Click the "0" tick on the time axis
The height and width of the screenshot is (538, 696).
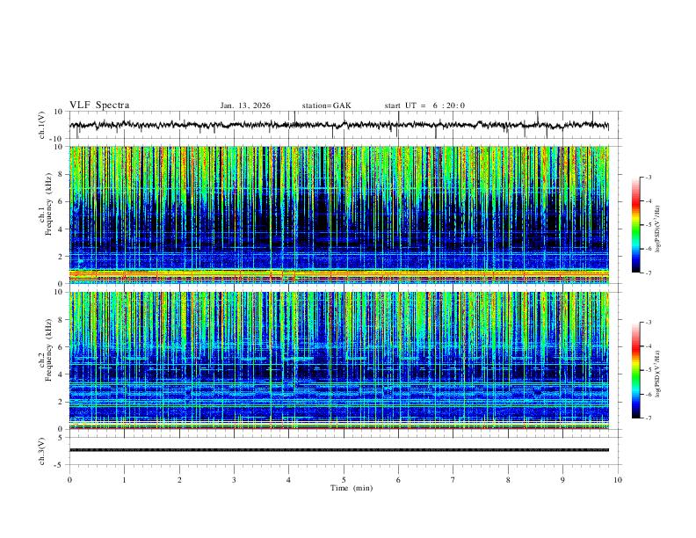(69, 480)
